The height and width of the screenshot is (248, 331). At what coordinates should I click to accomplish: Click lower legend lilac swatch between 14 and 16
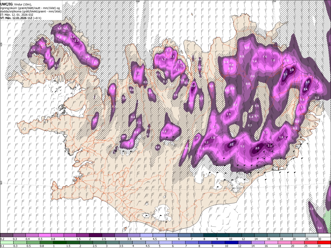(258, 242)
